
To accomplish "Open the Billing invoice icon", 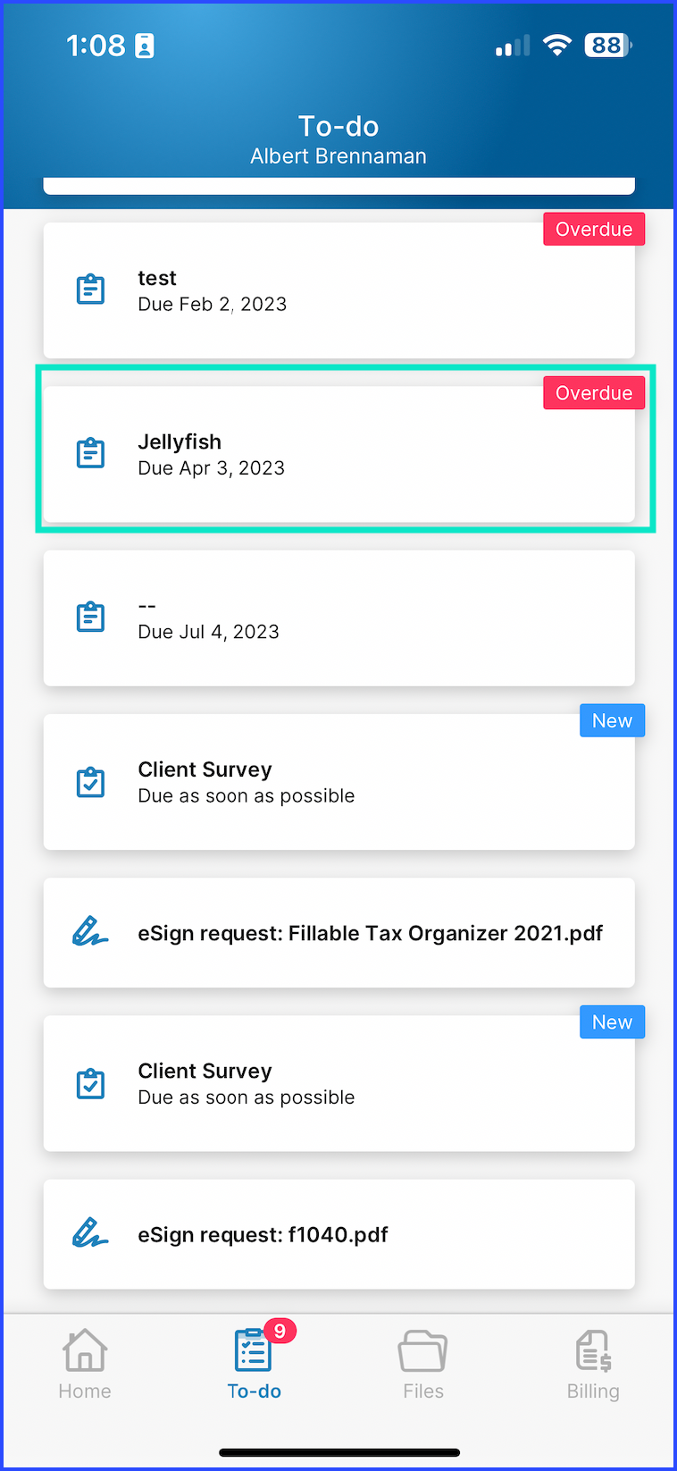I will (x=593, y=1350).
